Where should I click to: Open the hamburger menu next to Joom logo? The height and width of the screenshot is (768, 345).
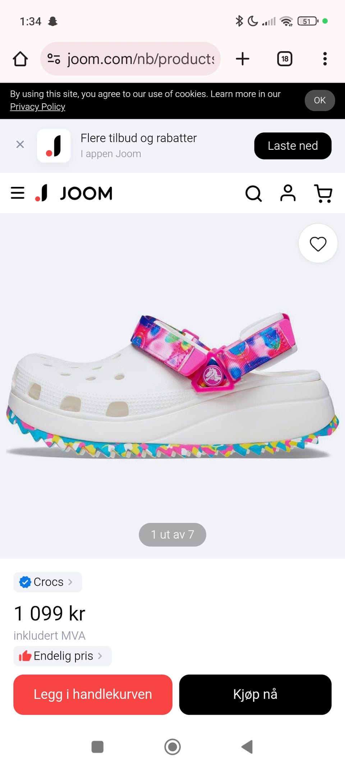18,193
